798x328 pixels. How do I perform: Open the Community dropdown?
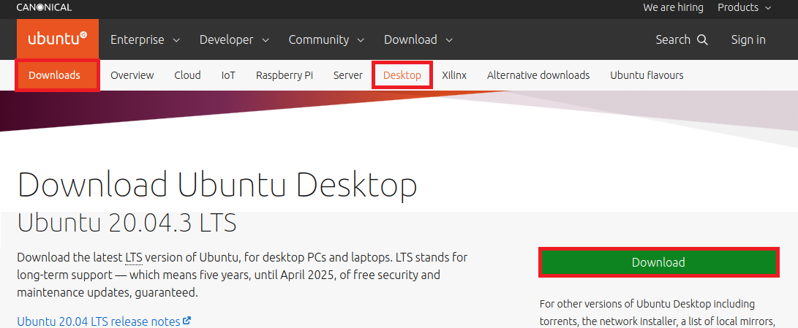(x=326, y=39)
